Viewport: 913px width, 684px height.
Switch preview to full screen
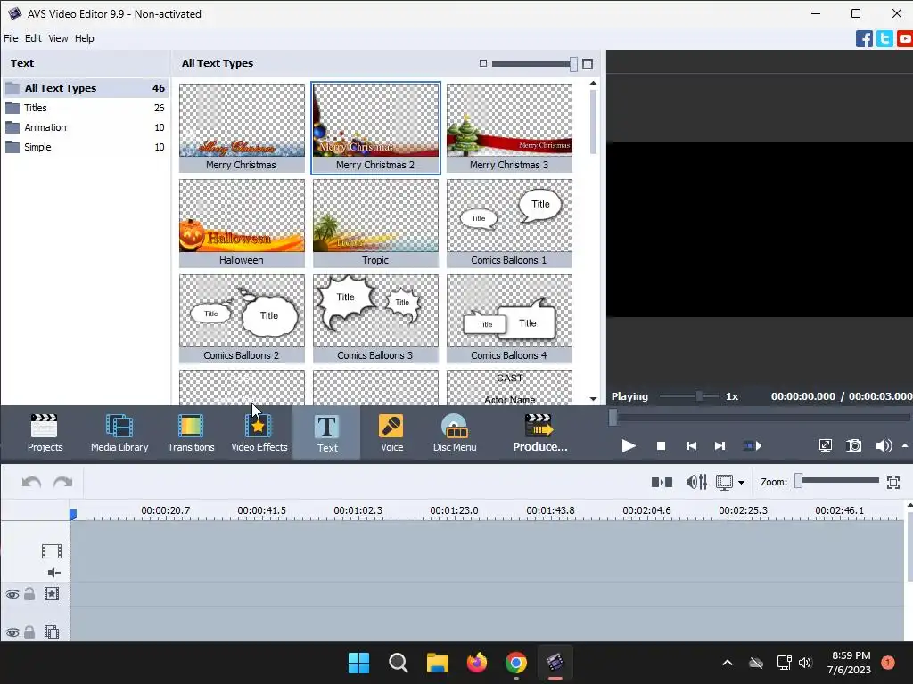[826, 446]
